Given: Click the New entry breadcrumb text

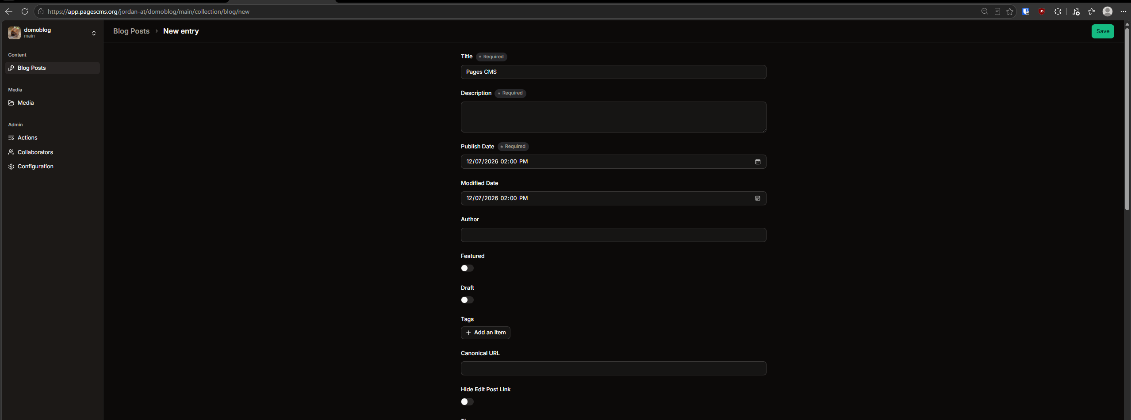Looking at the screenshot, I should click(x=181, y=31).
